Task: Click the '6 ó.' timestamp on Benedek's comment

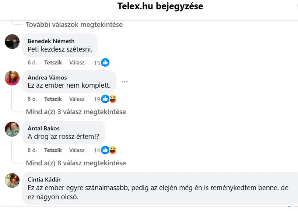Action: tap(32, 63)
